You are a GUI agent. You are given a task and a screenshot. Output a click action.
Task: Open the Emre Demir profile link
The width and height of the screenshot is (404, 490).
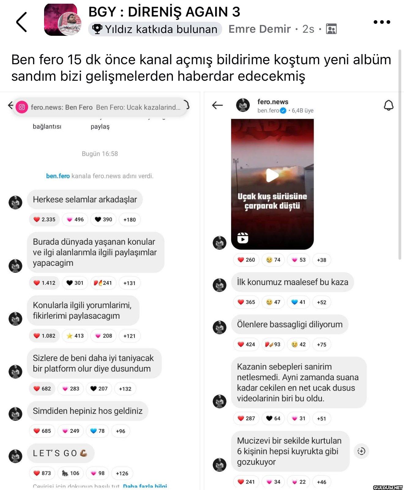[x=260, y=29]
